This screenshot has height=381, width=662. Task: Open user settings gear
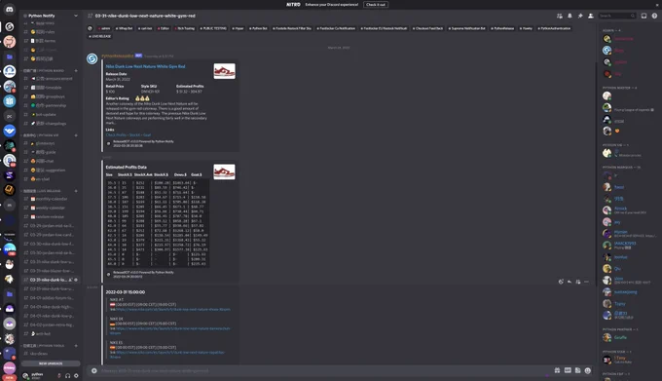tap(76, 375)
